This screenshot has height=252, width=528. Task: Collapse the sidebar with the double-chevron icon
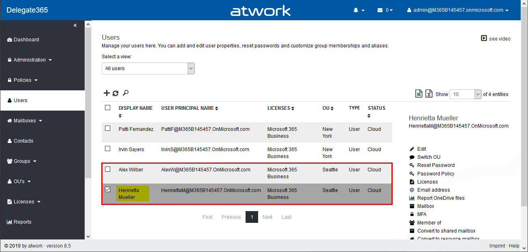tap(75, 25)
